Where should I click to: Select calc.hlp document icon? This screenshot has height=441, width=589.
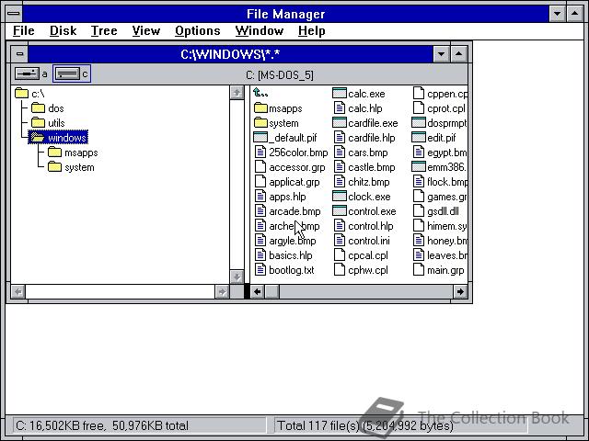coord(340,108)
